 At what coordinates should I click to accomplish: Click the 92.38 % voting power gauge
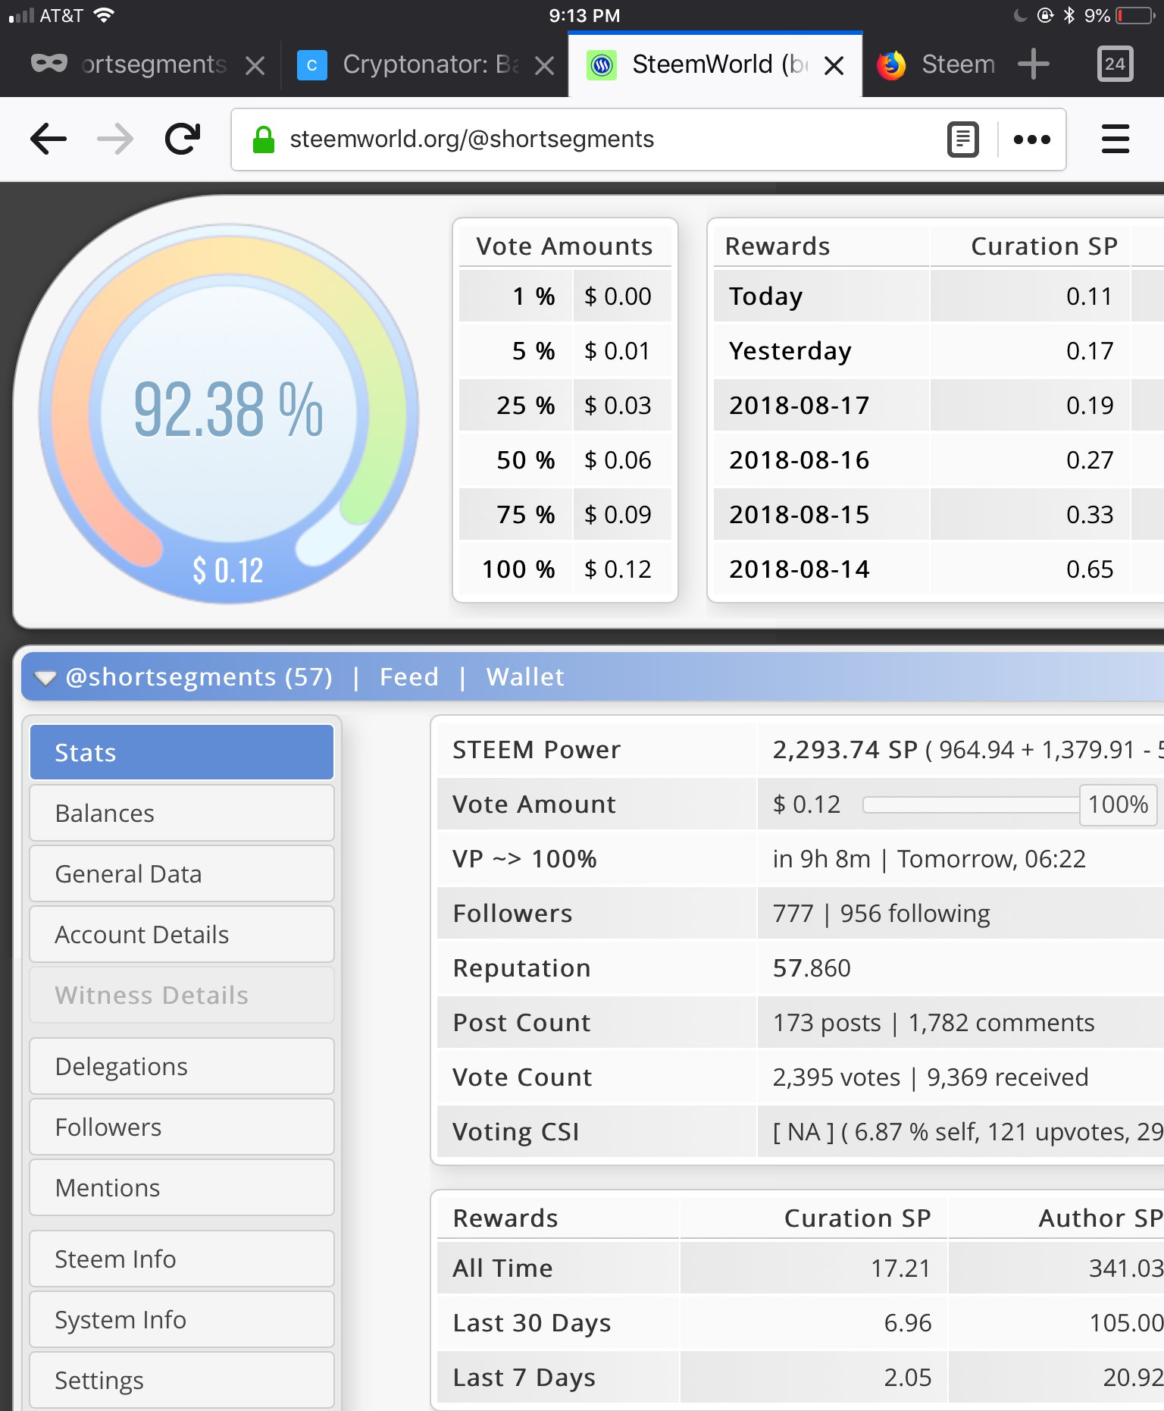(x=229, y=413)
